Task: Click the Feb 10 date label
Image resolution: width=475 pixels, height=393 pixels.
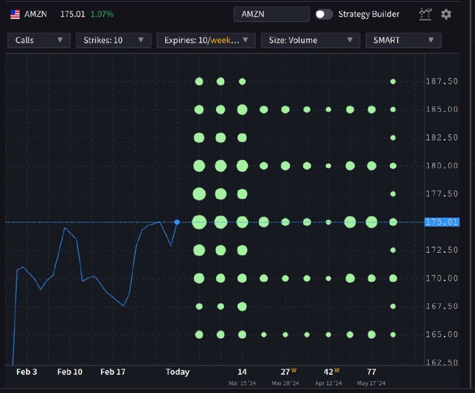Action: pyautogui.click(x=69, y=372)
